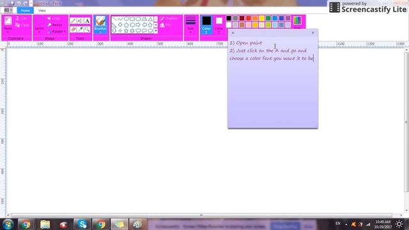Image resolution: width=409 pixels, height=230 pixels.
Task: Open Skype from the taskbar
Action: 82,224
